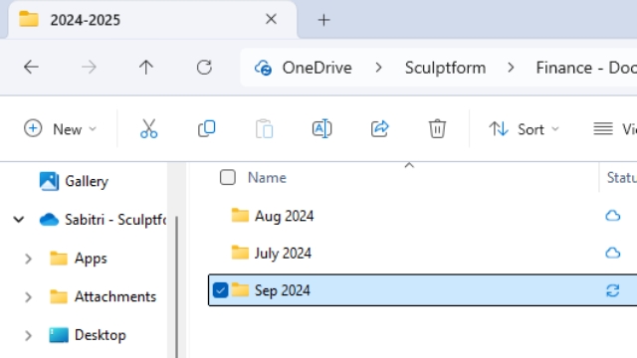Go back to the previous folder
This screenshot has width=637, height=358.
pos(31,67)
